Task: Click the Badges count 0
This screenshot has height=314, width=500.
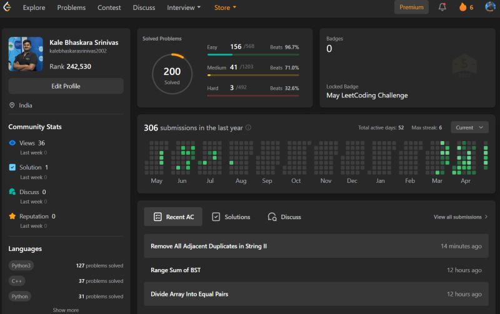Action: click(x=329, y=49)
